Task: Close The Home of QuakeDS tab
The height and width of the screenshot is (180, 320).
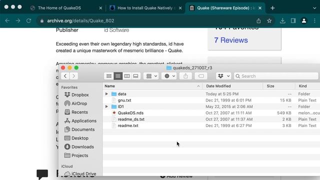Action: 100,8
